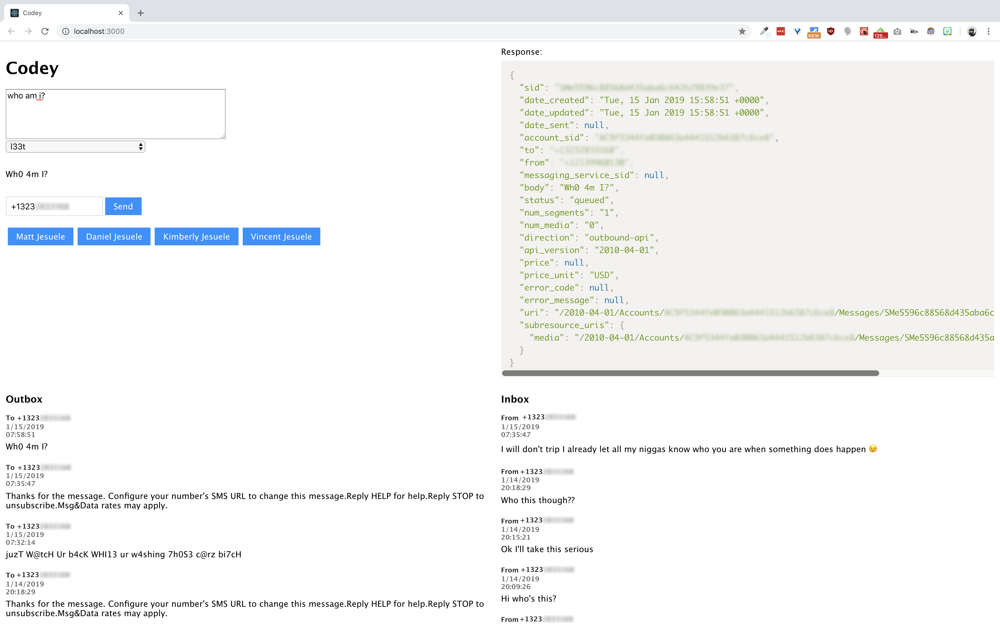Image resolution: width=1000 pixels, height=625 pixels.
Task: Open a new browser tab
Action: point(141,13)
